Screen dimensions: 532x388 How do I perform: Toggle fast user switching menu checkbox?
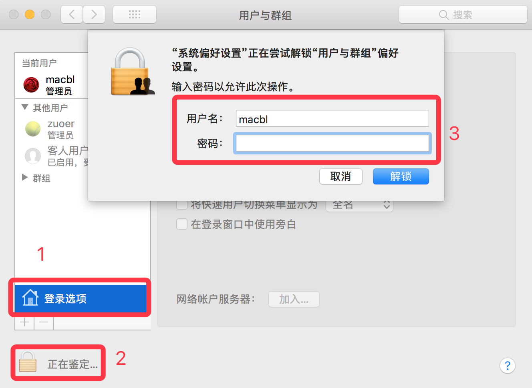[182, 205]
